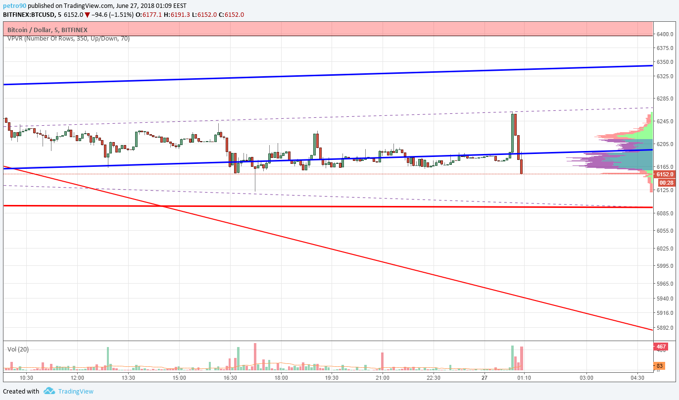Select the red shaded resistance zone at top
Image resolution: width=679 pixels, height=400 pixels.
click(328, 29)
